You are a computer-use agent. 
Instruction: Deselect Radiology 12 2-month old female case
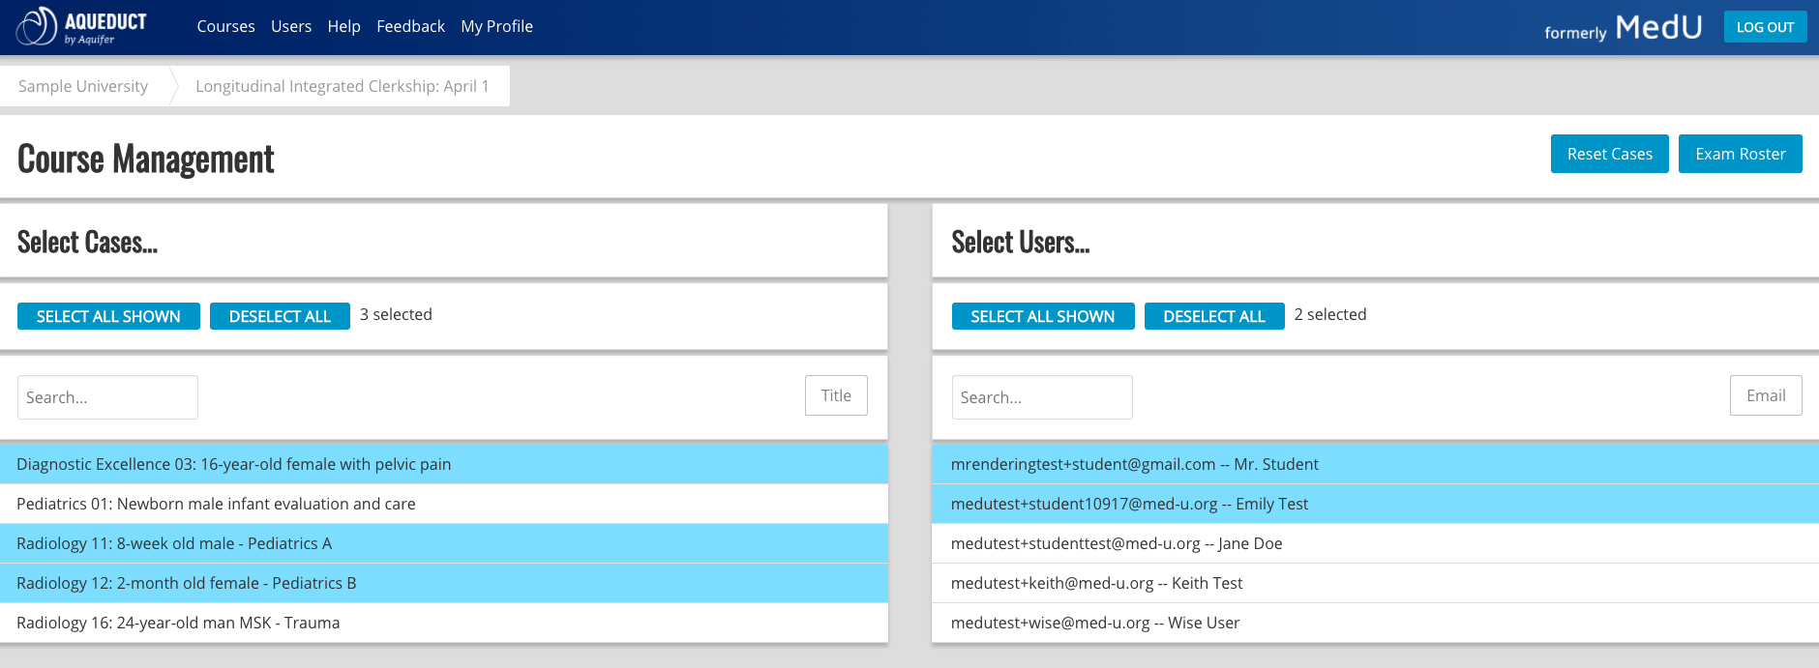tap(444, 583)
